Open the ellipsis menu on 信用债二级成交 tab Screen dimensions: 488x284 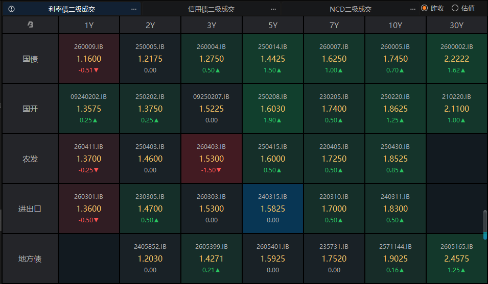point(273,9)
